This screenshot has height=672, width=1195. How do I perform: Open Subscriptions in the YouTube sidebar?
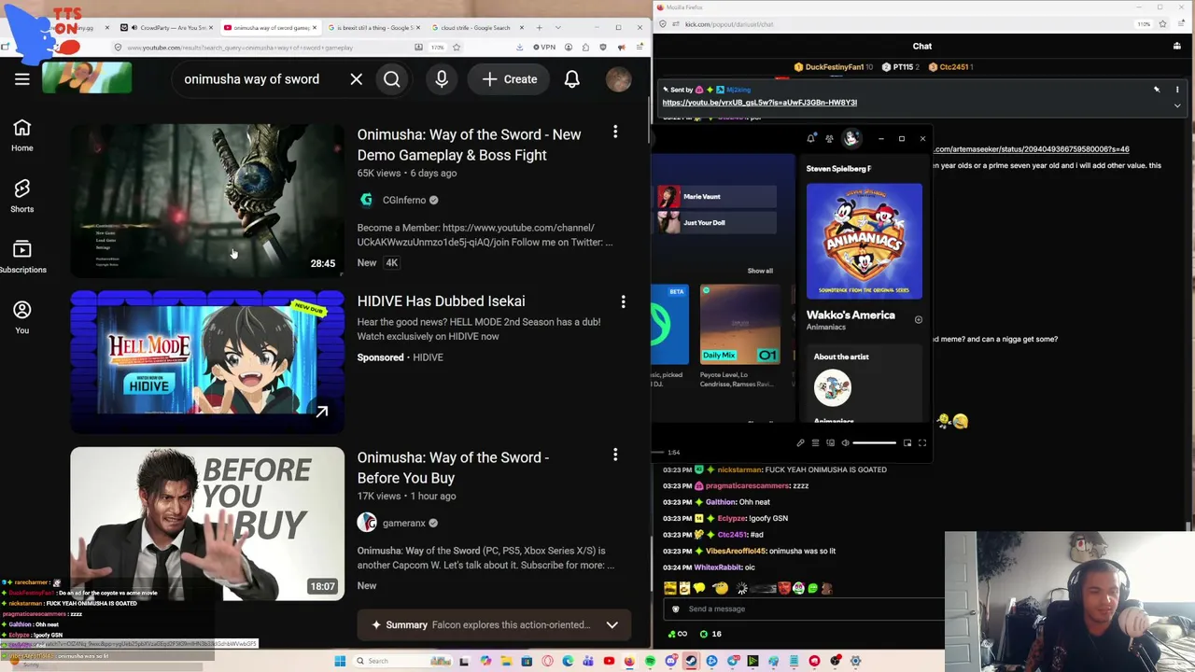click(x=22, y=257)
